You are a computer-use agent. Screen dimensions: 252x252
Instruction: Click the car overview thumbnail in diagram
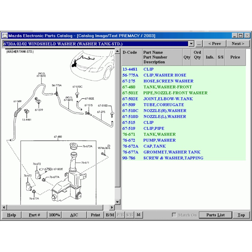[92, 65]
